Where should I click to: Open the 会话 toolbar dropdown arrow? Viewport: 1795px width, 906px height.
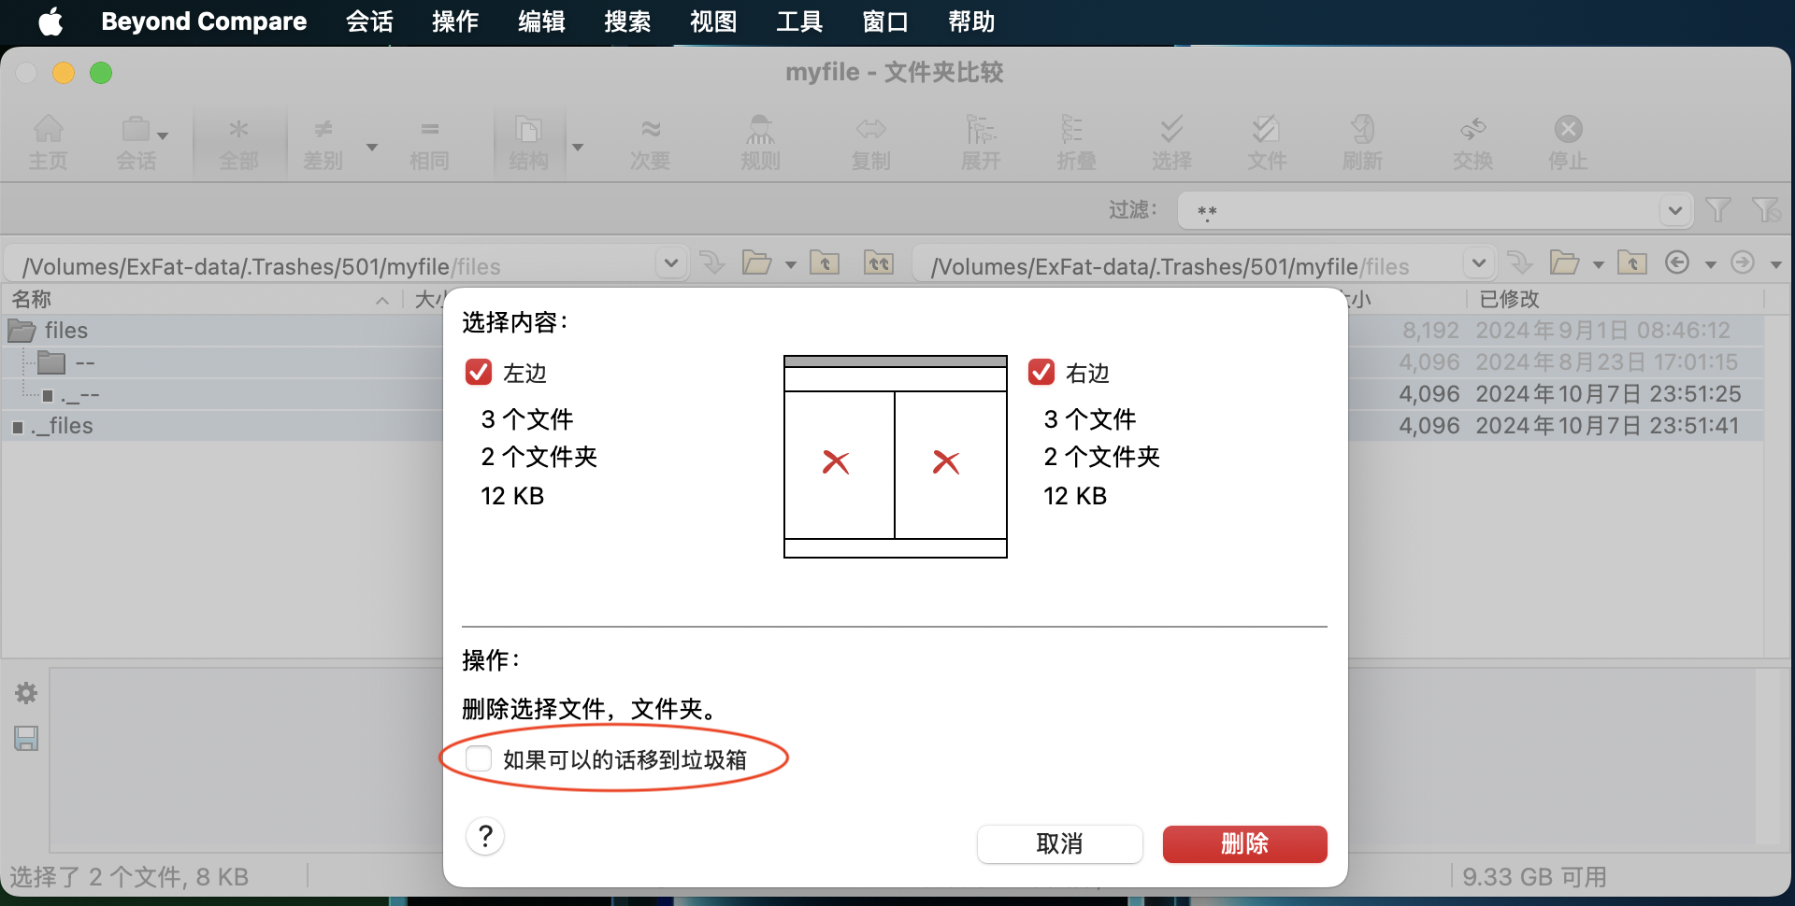coord(163,136)
